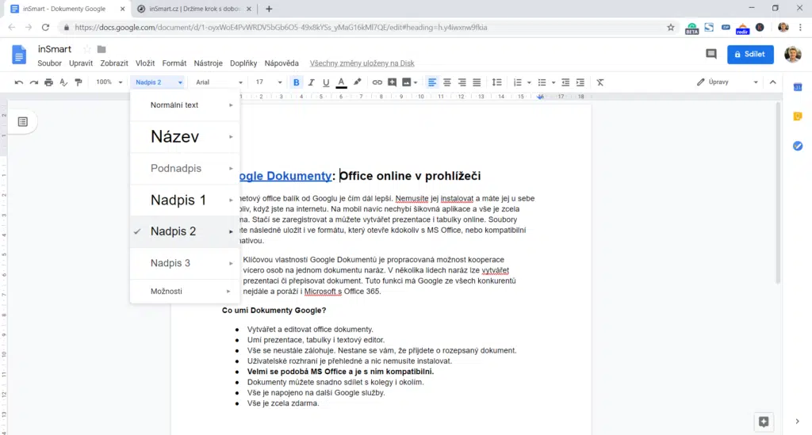Click the Undo icon in toolbar

click(19, 82)
